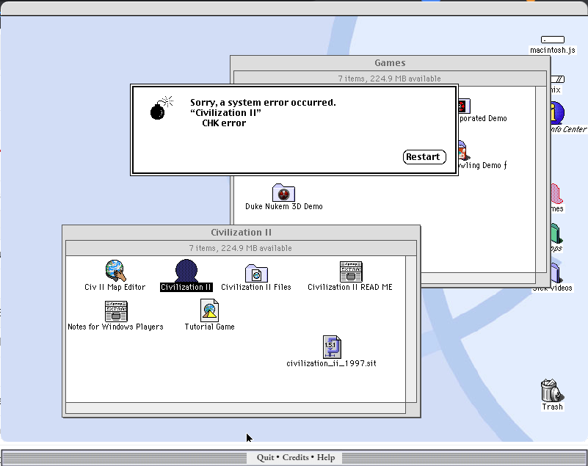This screenshot has height=466, width=588.
Task: Click the Civilization II window title bar
Action: click(241, 233)
